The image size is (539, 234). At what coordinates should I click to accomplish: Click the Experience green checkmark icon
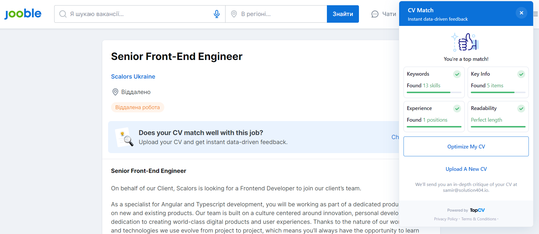pos(457,109)
